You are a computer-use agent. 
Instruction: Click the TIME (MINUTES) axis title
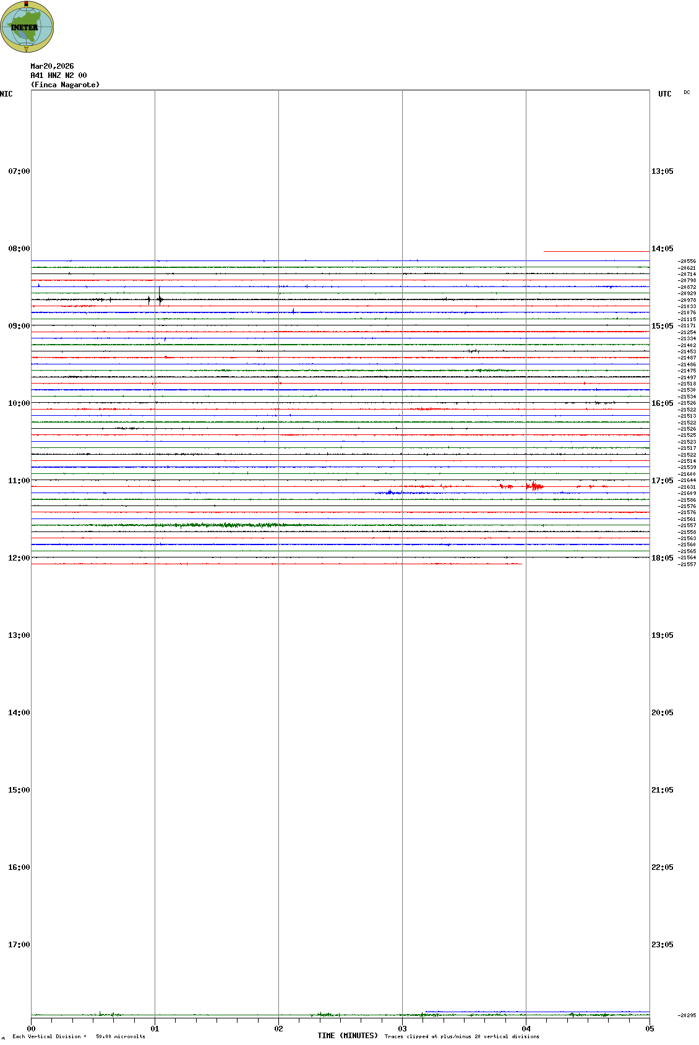point(348,1036)
